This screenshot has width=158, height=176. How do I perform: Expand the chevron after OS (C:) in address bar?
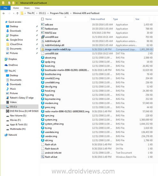tap(48, 13)
